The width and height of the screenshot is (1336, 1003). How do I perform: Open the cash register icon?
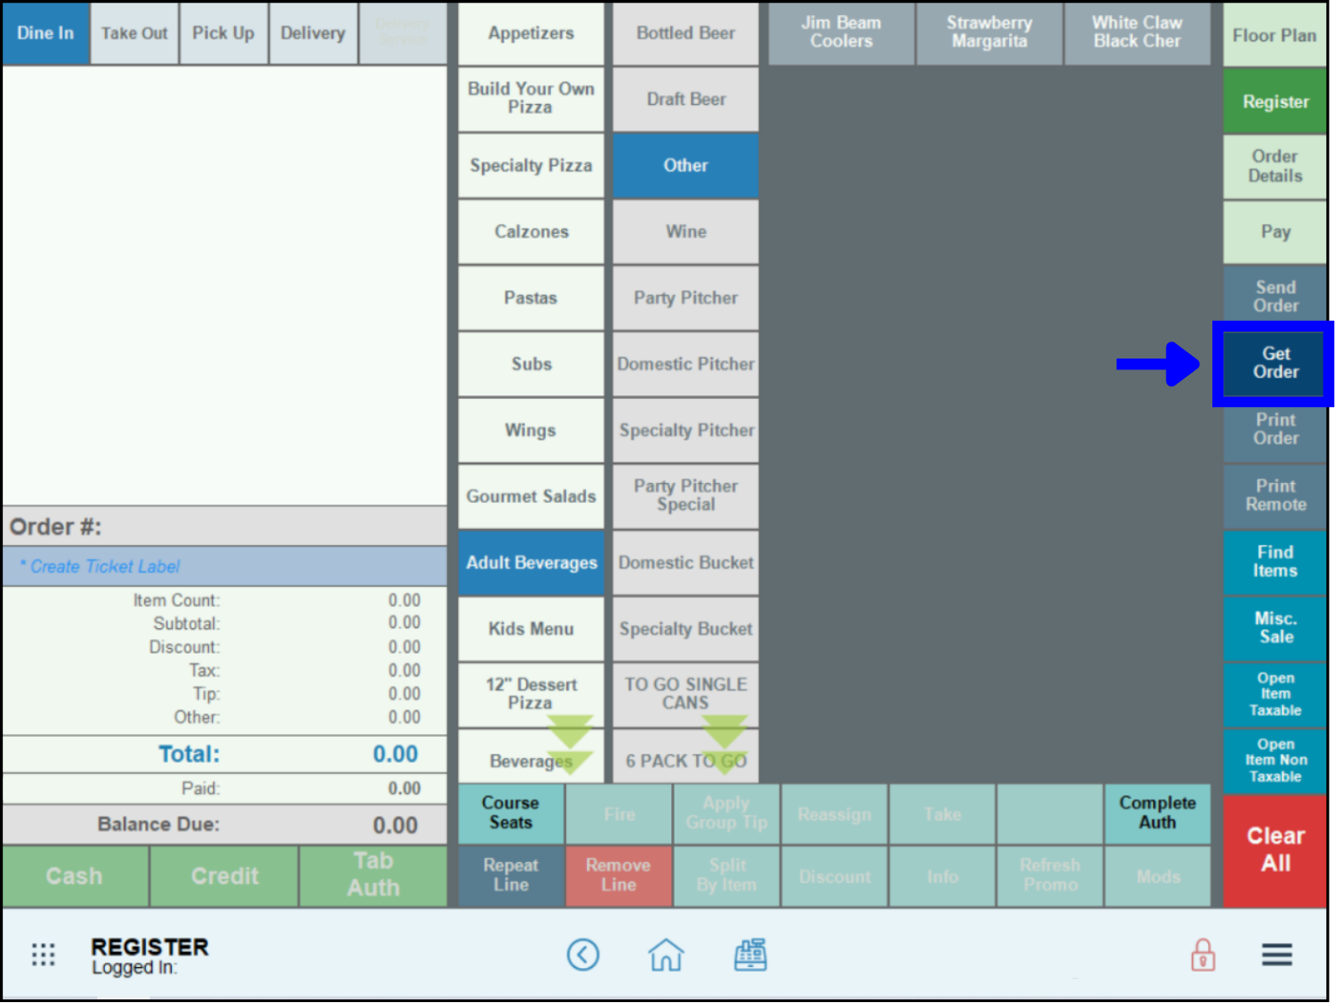coord(750,955)
